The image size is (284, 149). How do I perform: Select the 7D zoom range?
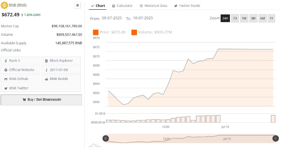click(x=235, y=18)
